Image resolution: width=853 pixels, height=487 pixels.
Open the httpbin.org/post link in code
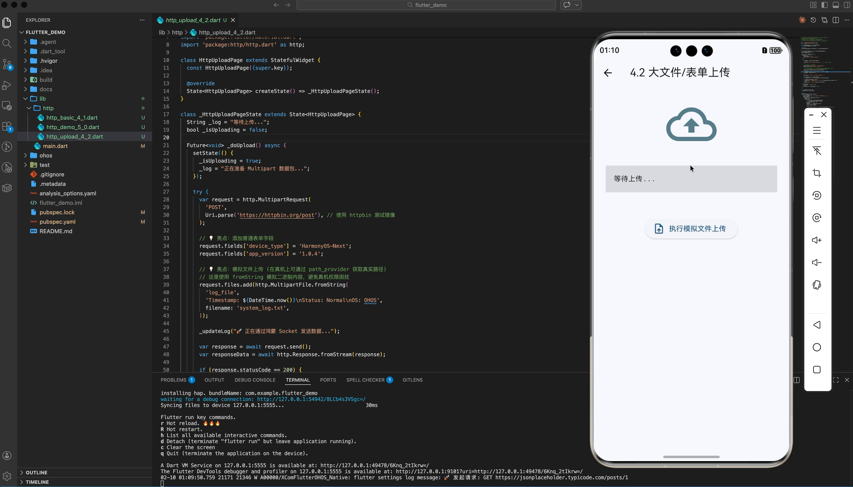click(277, 215)
